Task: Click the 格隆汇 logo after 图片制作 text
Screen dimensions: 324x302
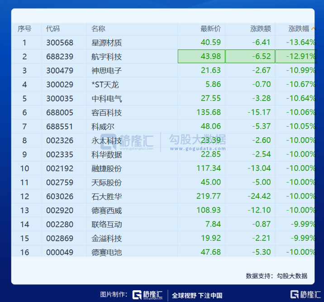Action: (148, 295)
